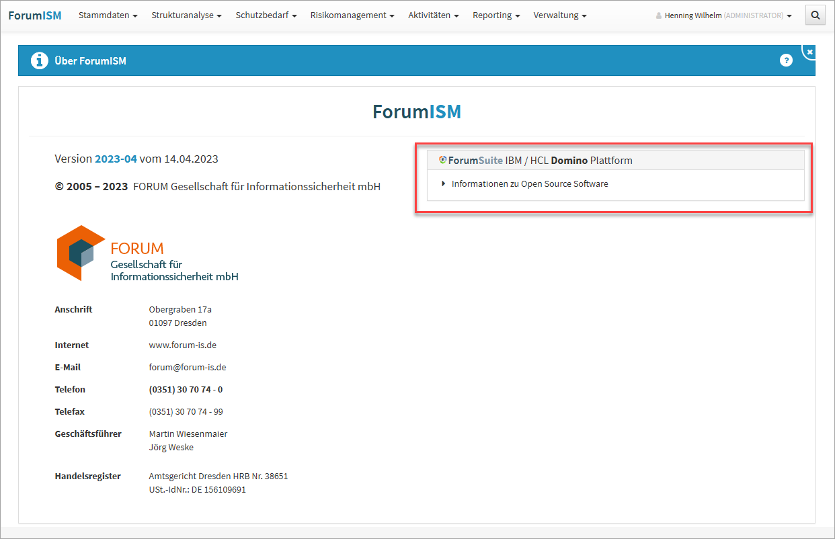Open the Strukturanalyse menu

(186, 15)
